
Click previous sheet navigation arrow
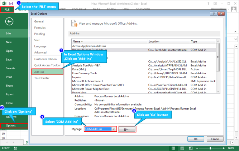click(x=7, y=142)
